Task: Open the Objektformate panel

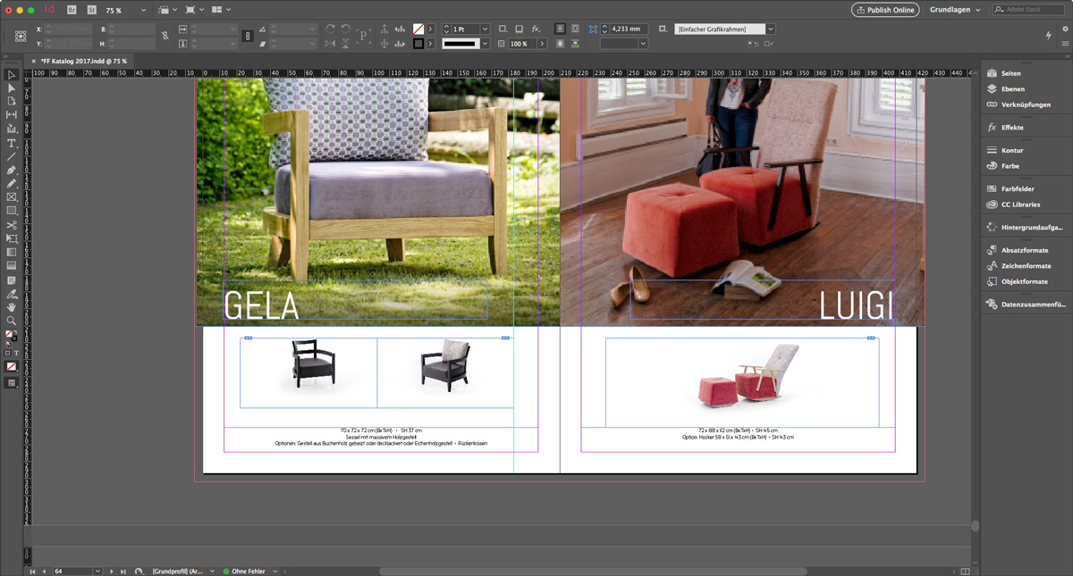Action: point(1024,281)
